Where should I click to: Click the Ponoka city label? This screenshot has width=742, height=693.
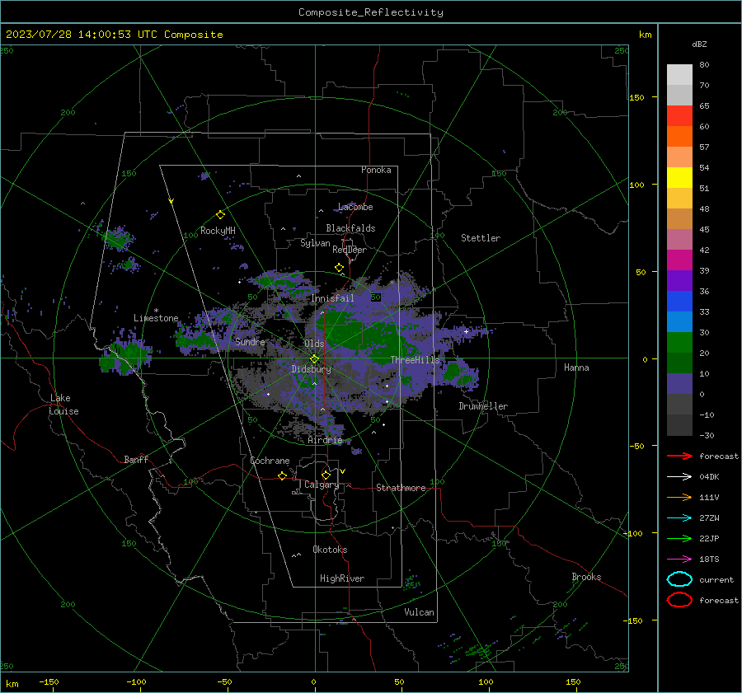click(x=376, y=170)
